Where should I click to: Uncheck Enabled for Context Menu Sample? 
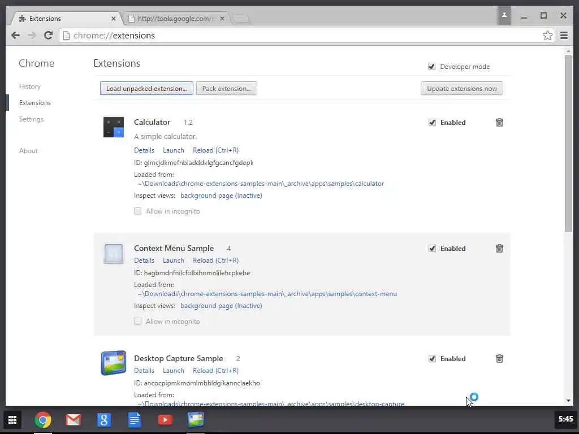[x=432, y=249]
